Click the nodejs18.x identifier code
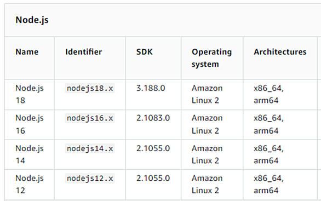 pos(90,88)
